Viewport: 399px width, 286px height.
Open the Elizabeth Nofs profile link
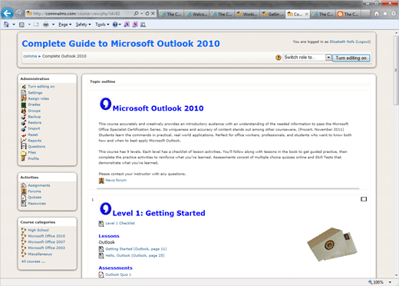point(342,42)
